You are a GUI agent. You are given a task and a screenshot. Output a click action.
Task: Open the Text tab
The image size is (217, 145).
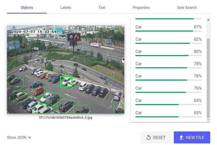coord(102,8)
